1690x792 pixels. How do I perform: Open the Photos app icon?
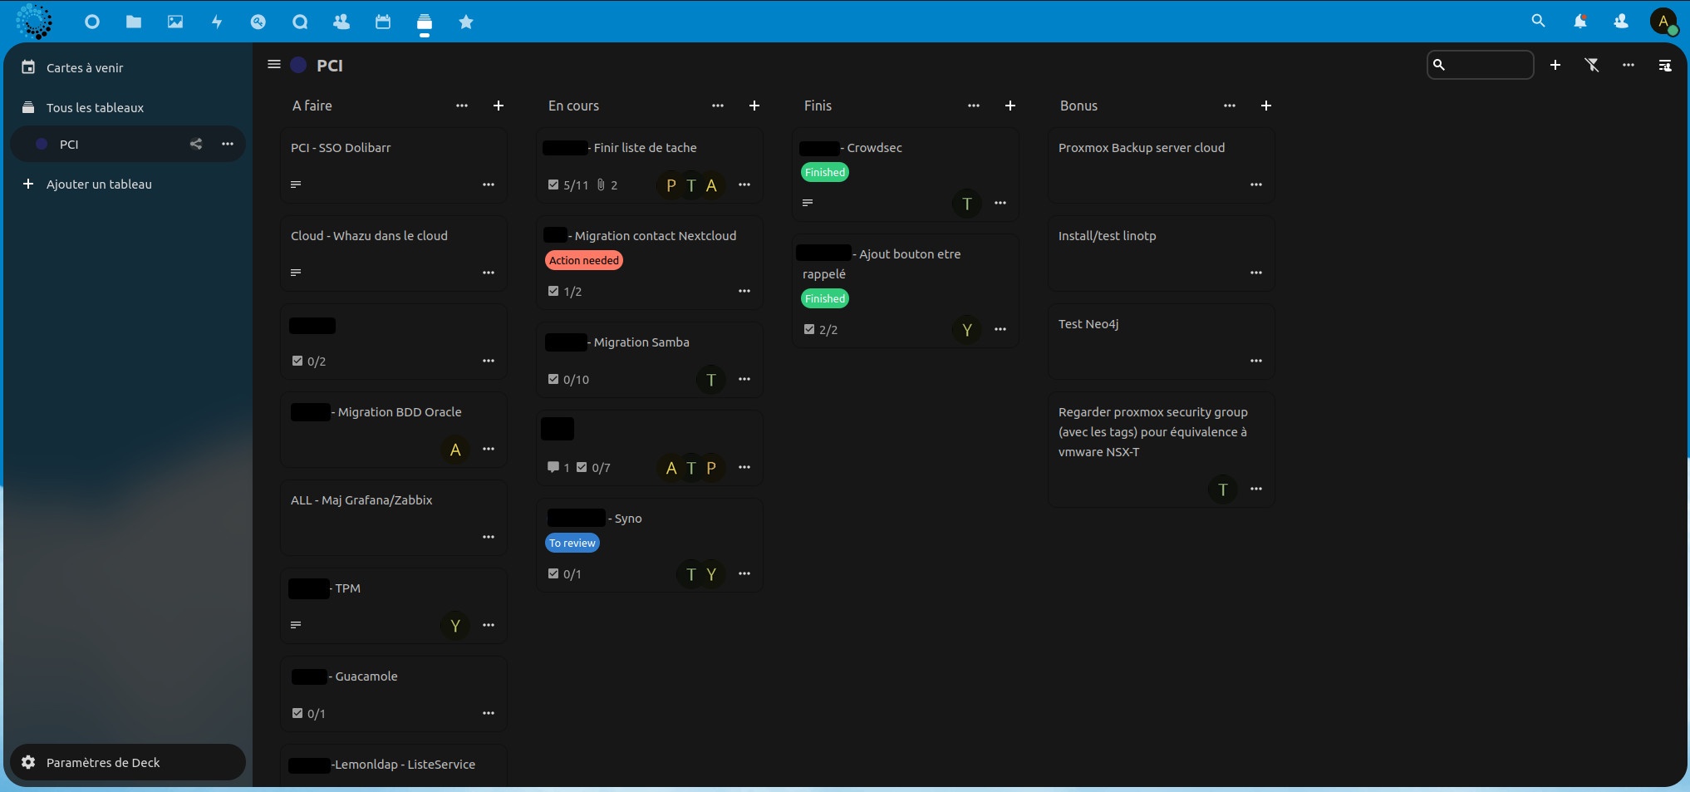(175, 22)
